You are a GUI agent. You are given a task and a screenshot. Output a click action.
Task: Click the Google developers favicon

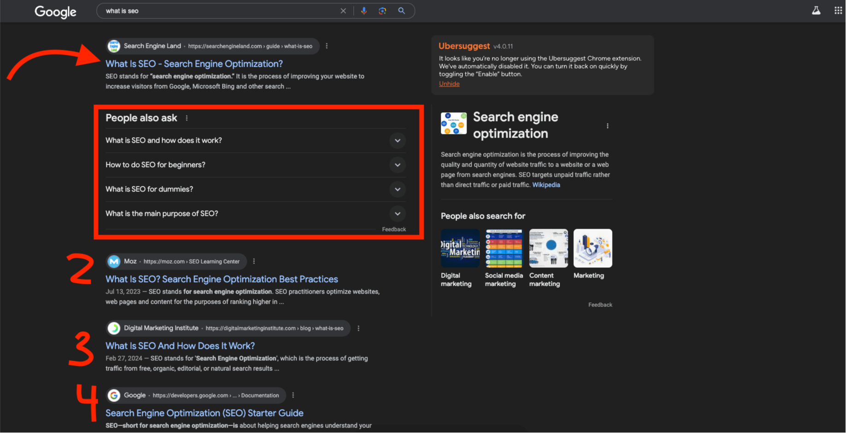click(114, 395)
